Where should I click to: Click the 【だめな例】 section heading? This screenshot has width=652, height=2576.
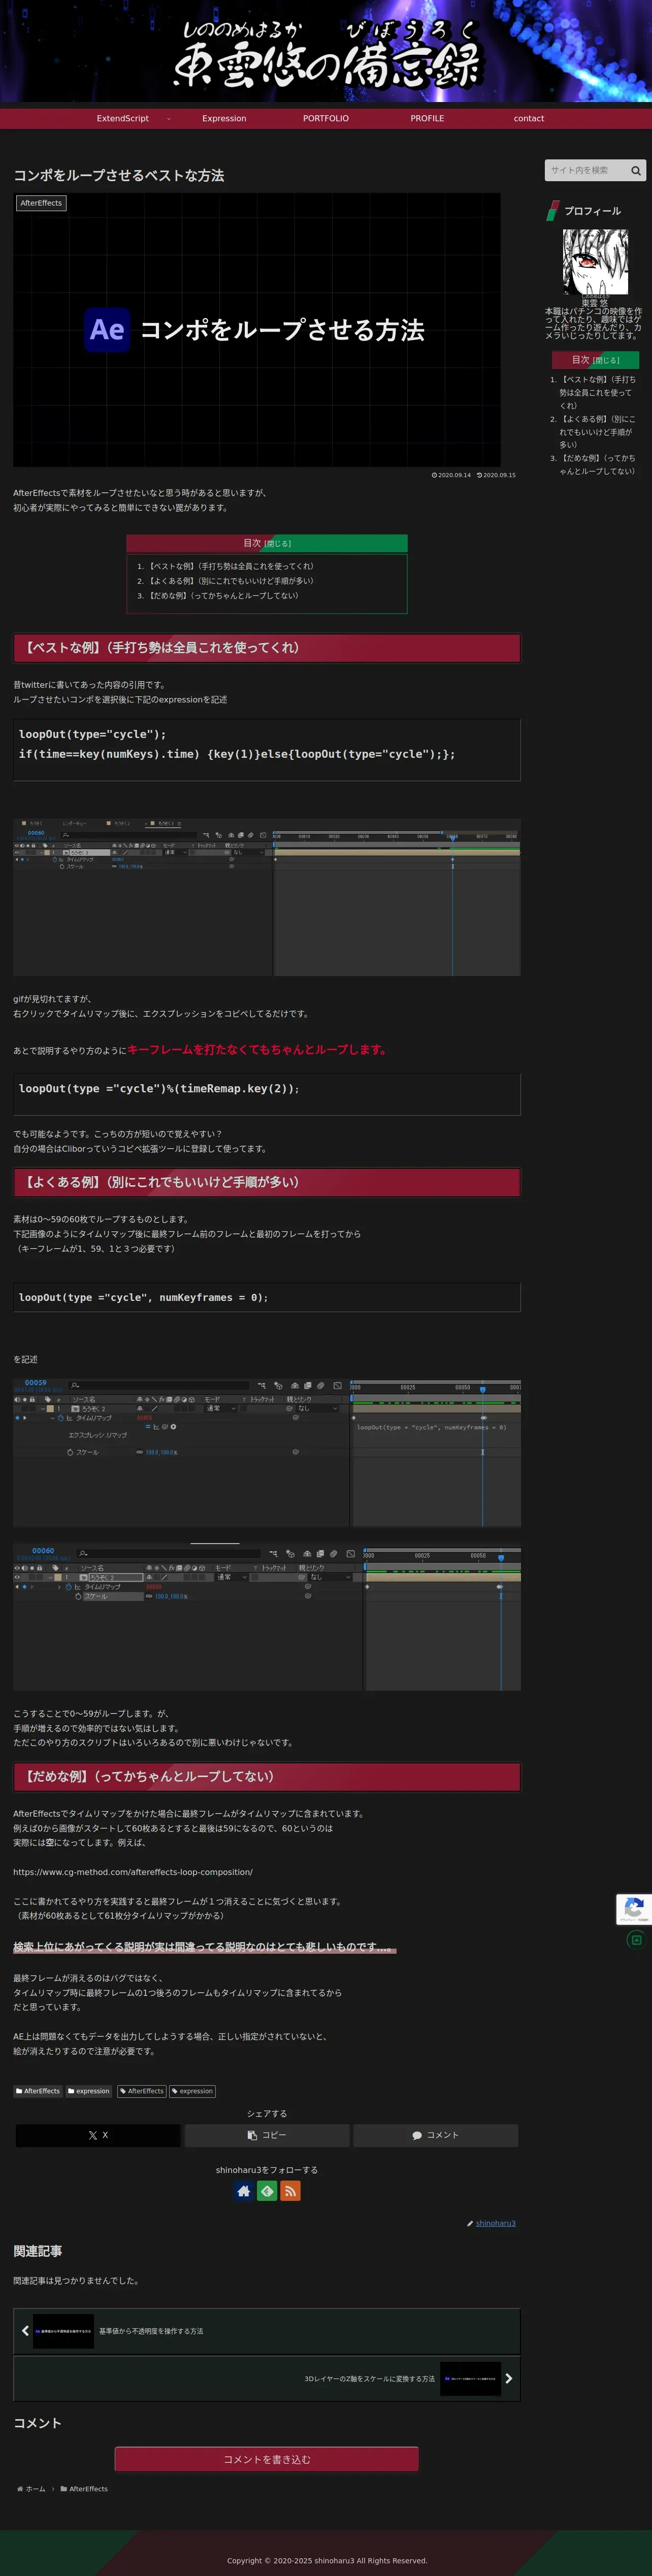click(x=267, y=1776)
